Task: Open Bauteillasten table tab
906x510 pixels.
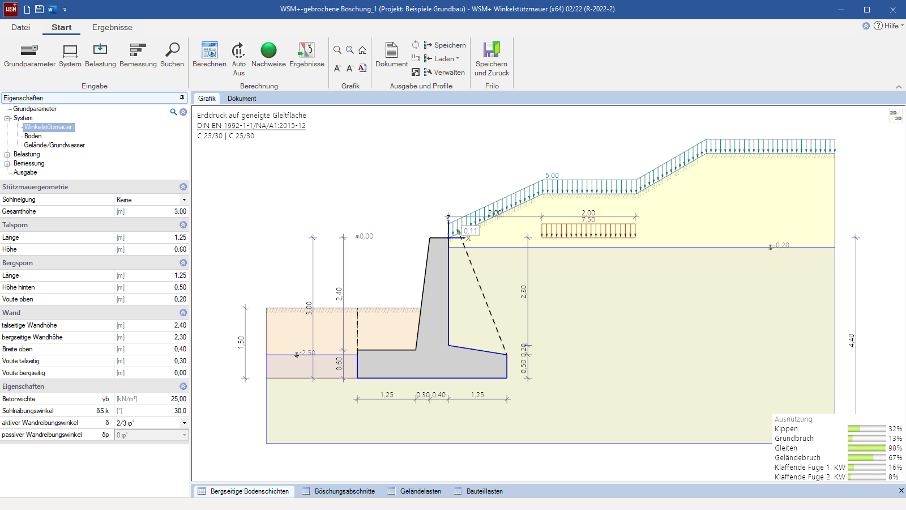Action: 478,491
